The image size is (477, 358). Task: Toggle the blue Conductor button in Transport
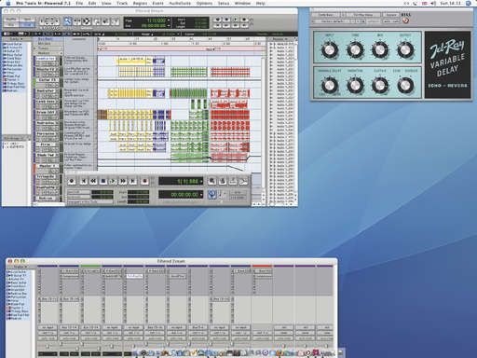click(x=212, y=195)
